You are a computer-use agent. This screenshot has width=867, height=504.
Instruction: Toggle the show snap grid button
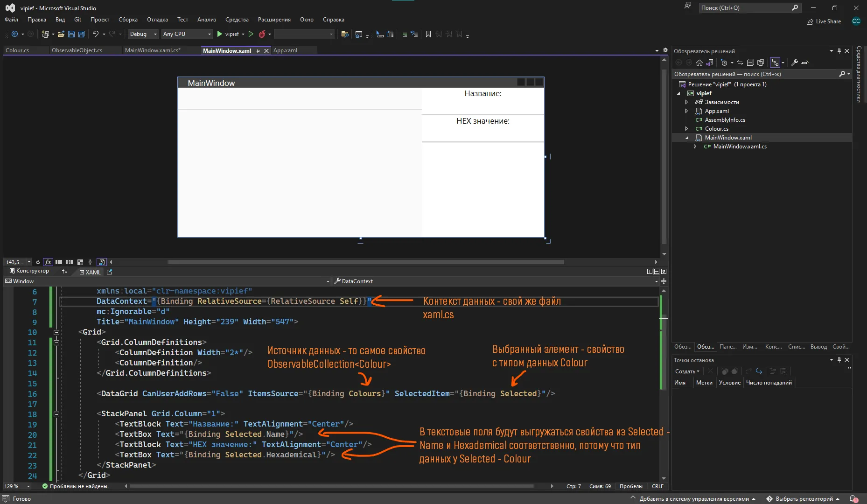click(x=59, y=262)
